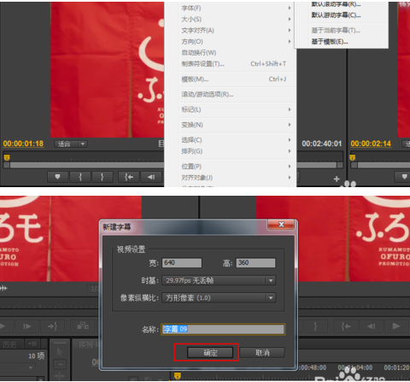Click the 名称 field with 字幕 09
The height and width of the screenshot is (382, 410).
coord(223,329)
